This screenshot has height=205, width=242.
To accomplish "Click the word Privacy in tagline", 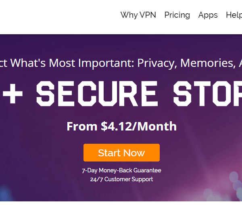I will coord(157,63).
